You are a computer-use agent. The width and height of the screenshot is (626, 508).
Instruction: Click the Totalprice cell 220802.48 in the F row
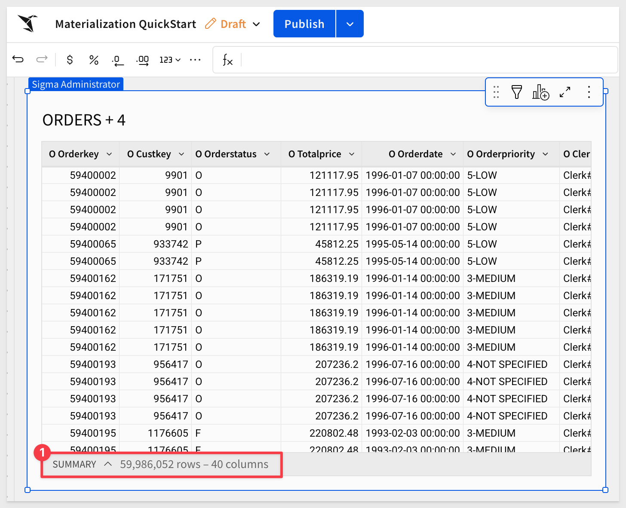pos(321,433)
